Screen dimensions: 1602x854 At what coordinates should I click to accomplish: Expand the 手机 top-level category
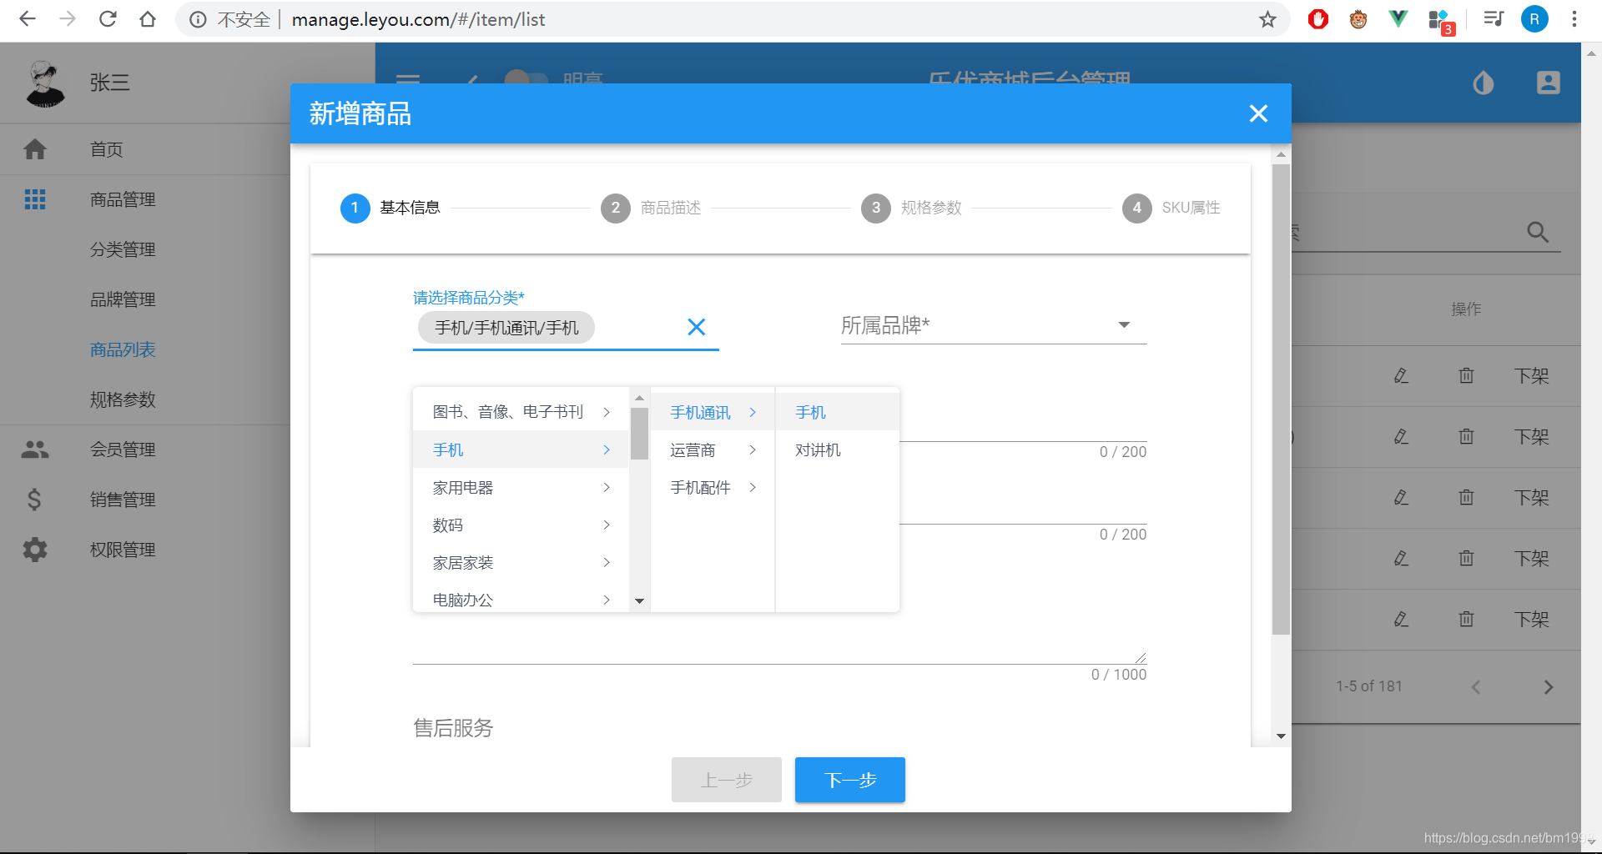coord(521,450)
